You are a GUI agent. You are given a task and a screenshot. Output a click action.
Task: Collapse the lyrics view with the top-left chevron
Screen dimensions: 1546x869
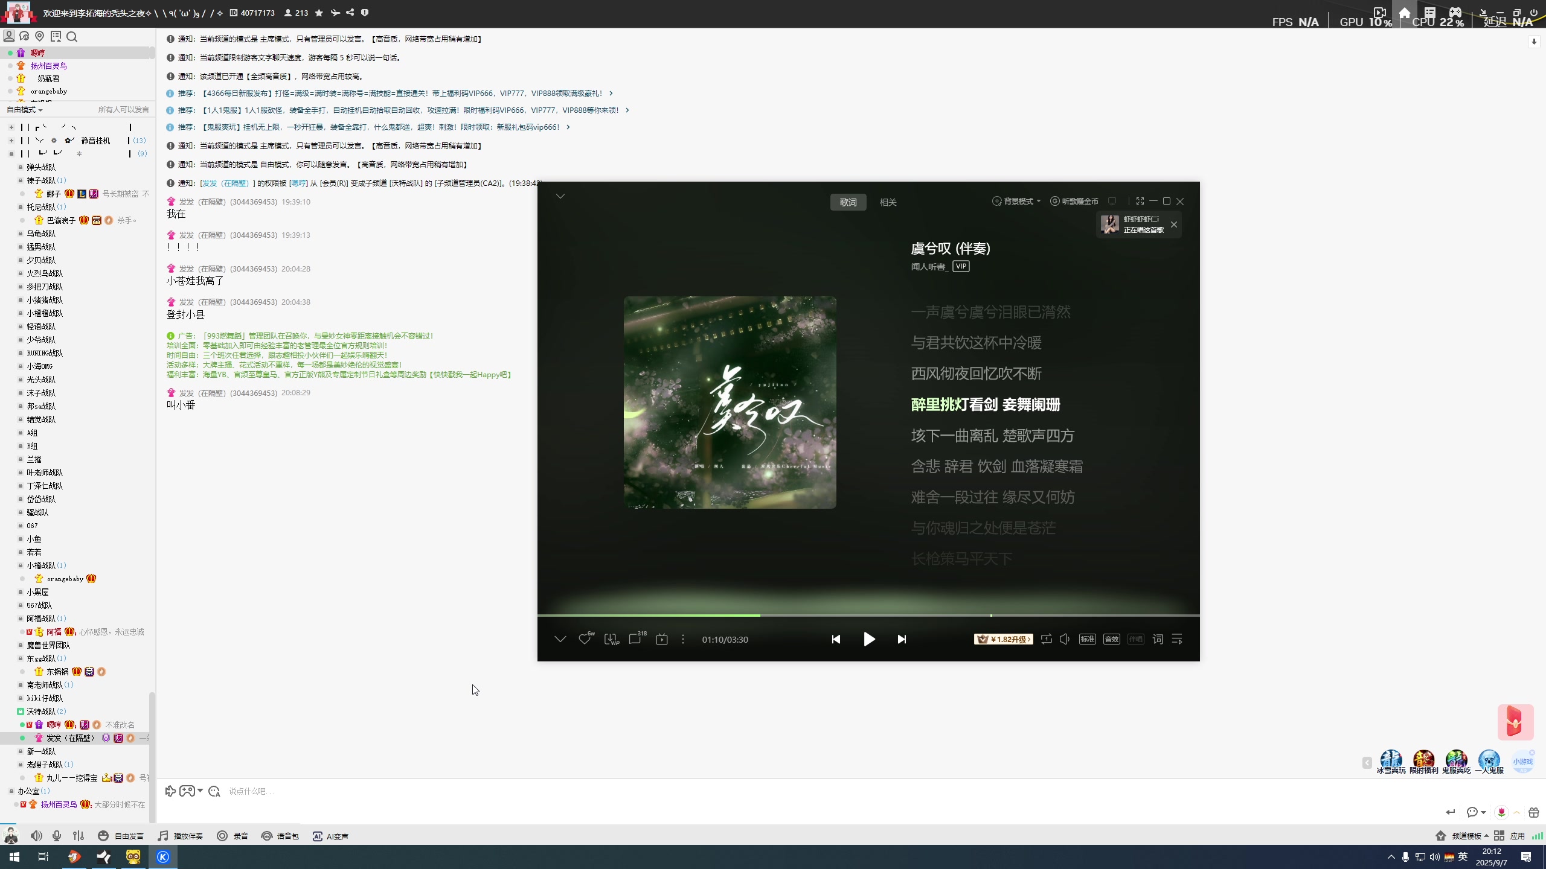[560, 196]
